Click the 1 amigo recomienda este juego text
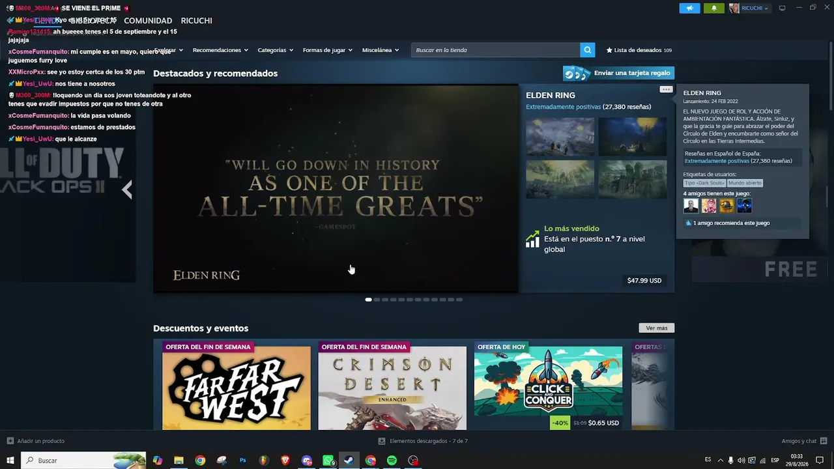Viewport: 834px width, 469px height. coord(731,223)
